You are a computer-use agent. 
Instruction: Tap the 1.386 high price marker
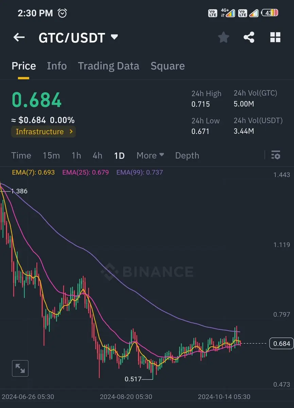click(19, 191)
